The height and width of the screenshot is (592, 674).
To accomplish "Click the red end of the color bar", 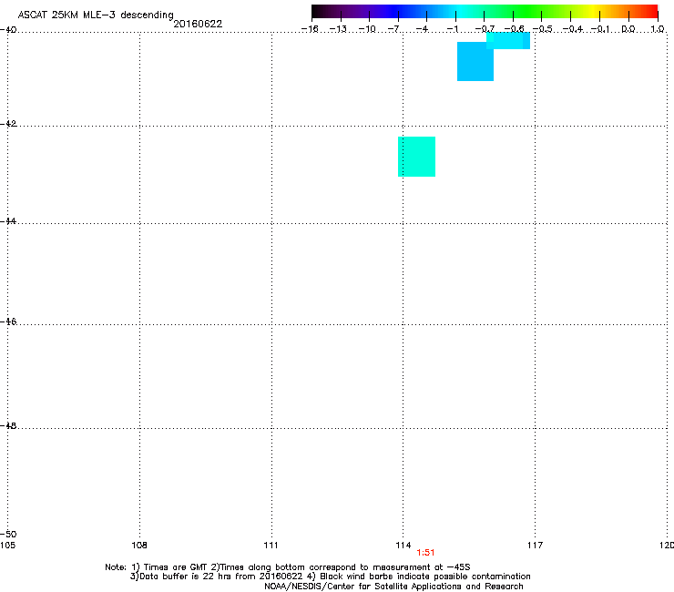I will [x=649, y=11].
